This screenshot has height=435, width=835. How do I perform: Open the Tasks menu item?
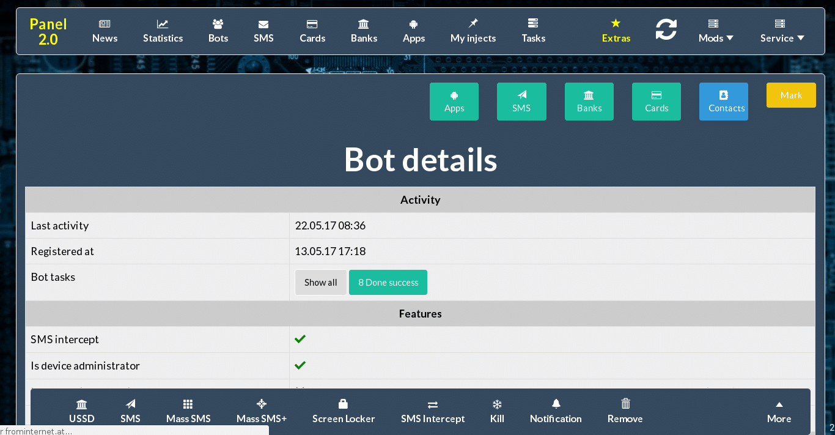point(533,31)
